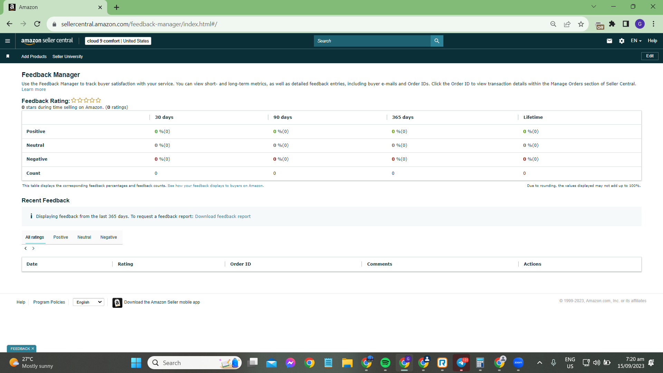The height and width of the screenshot is (373, 663).
Task: Open 'See how your feedback displays' link
Action: point(215,186)
